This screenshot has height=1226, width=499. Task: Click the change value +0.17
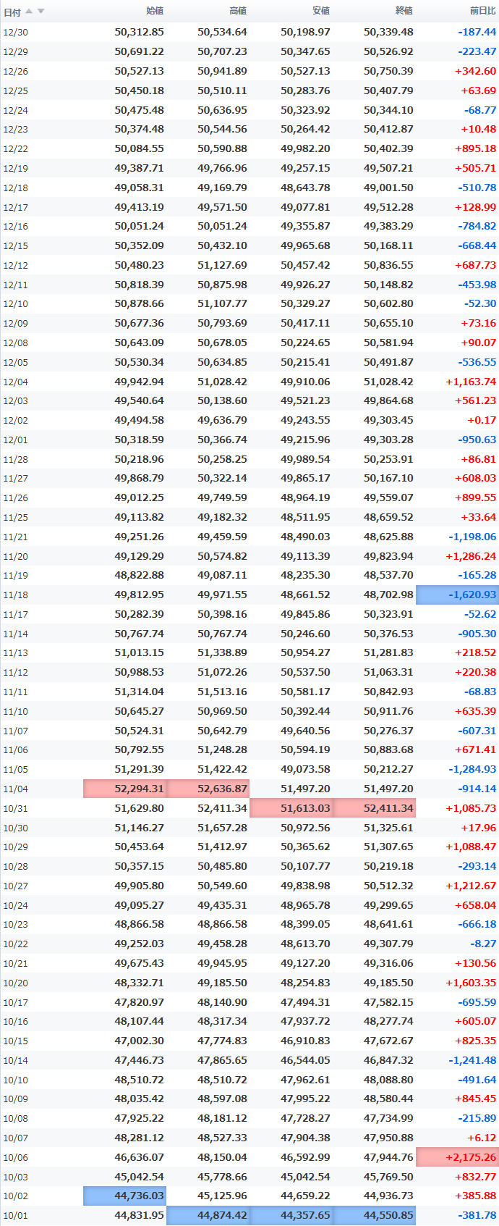(x=482, y=420)
